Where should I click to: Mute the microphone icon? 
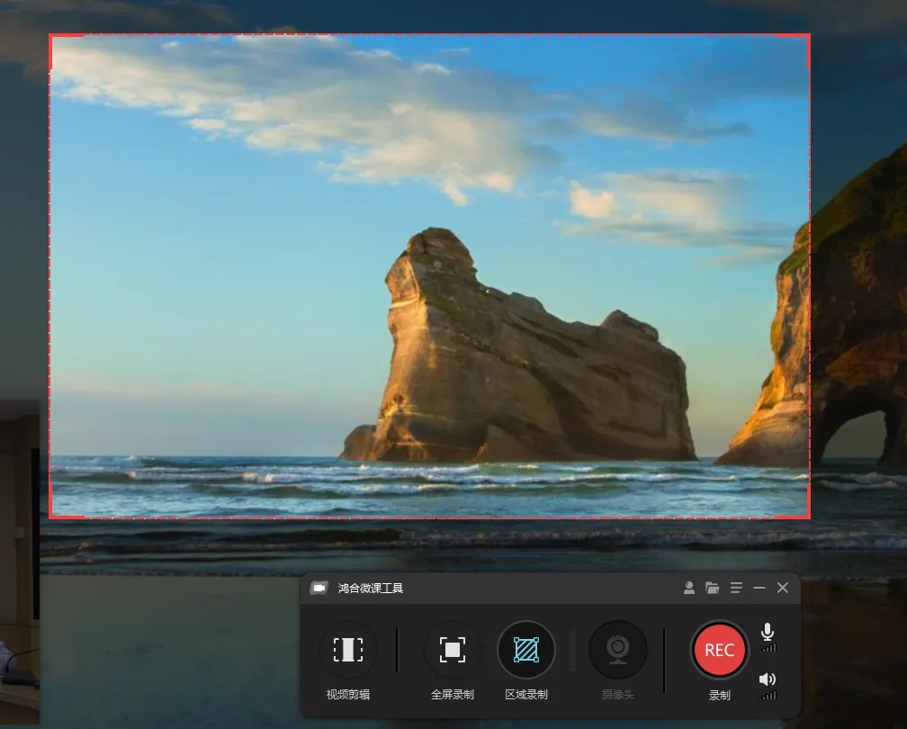(767, 631)
